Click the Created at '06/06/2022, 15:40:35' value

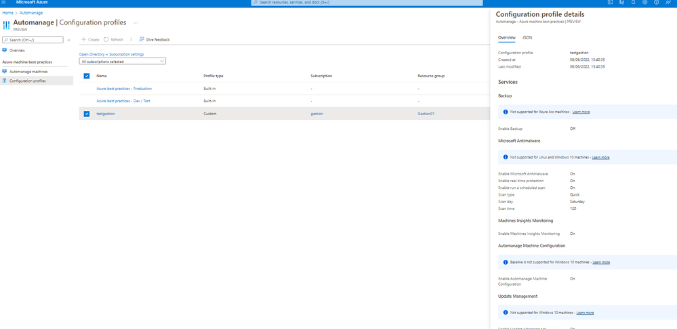pyautogui.click(x=587, y=60)
